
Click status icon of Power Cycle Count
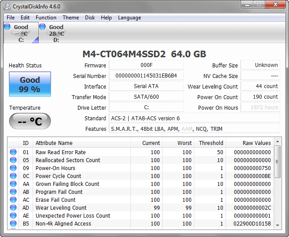click(x=13, y=176)
